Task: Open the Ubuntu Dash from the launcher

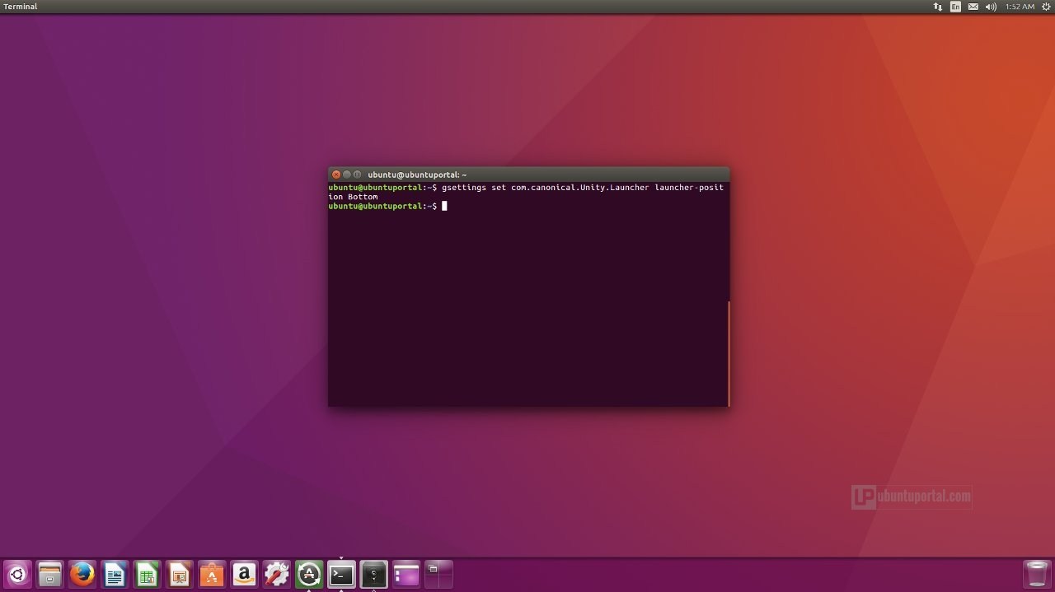Action: (x=17, y=574)
